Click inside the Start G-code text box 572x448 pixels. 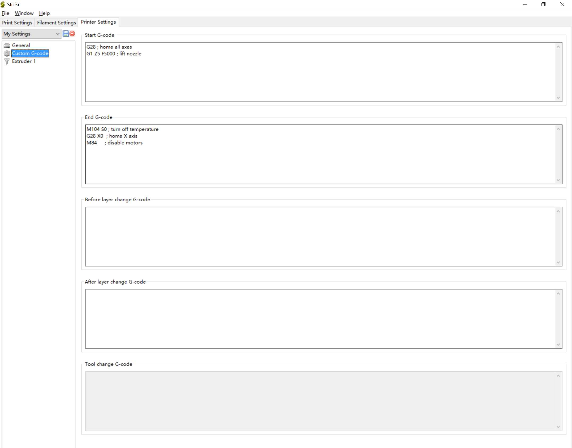point(324,72)
